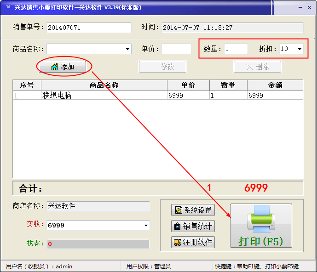This screenshot has height=272, width=317.
Task: Click the 销售单号 order number field
Action: pos(89,28)
